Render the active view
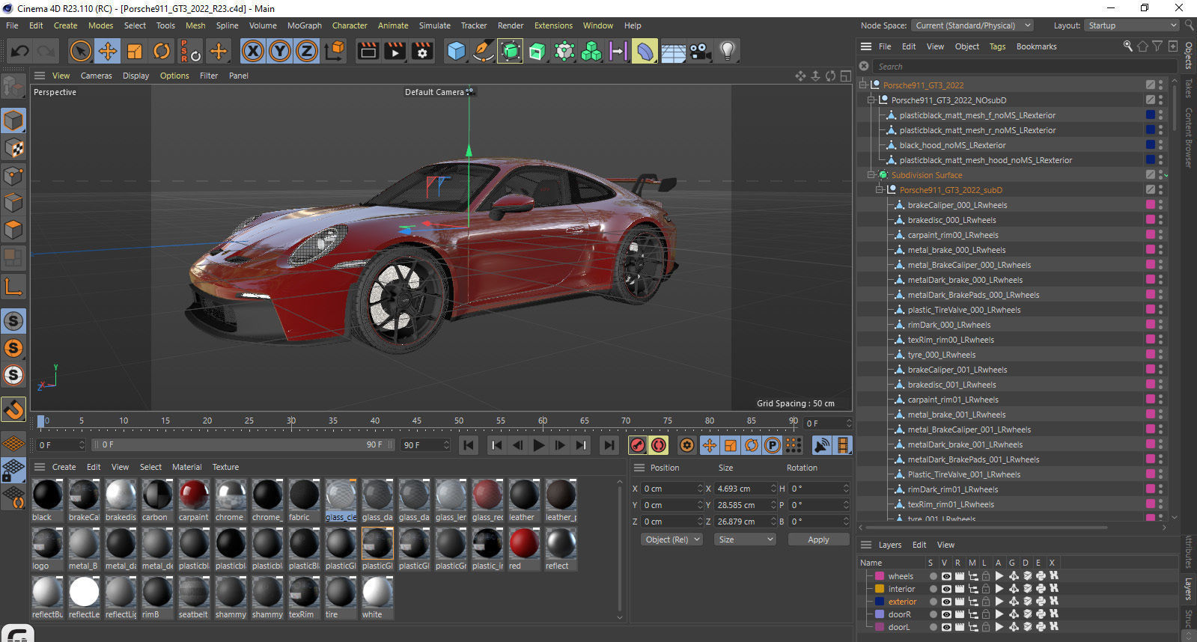Viewport: 1197px width, 642px height. [x=368, y=51]
